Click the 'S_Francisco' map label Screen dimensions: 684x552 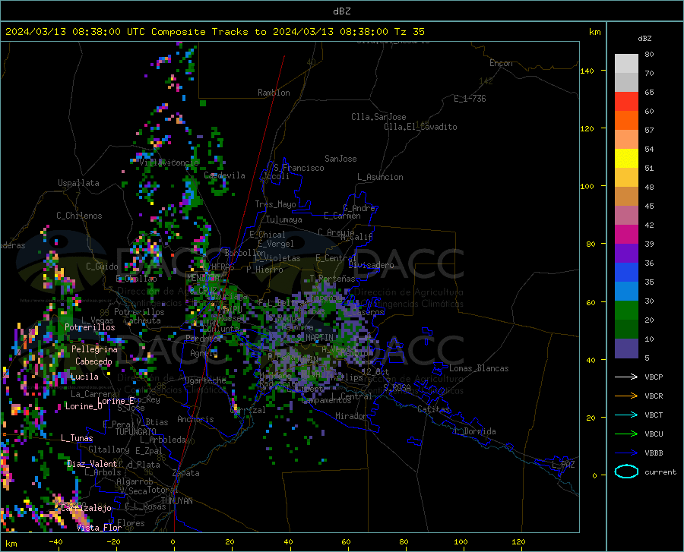[x=299, y=168]
